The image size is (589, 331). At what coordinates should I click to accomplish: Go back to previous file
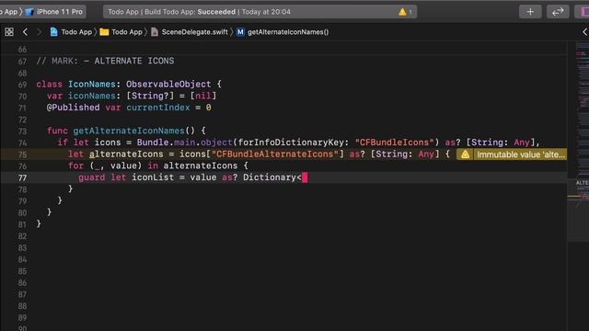25,32
